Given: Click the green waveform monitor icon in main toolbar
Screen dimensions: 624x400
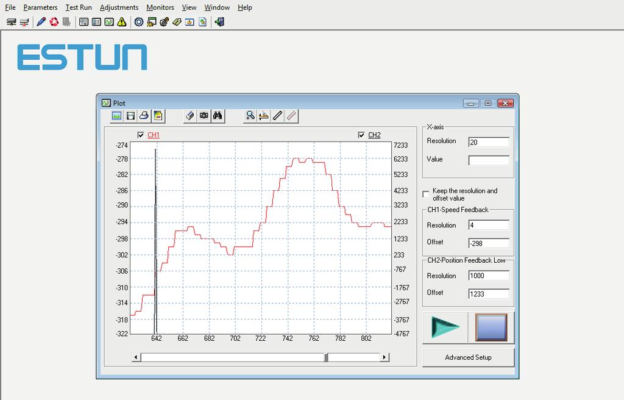Looking at the screenshot, I should (109, 22).
